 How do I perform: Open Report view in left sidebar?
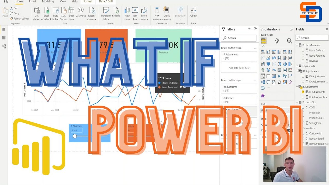click(x=4, y=29)
